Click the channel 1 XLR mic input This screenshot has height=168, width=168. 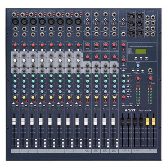[15, 22]
